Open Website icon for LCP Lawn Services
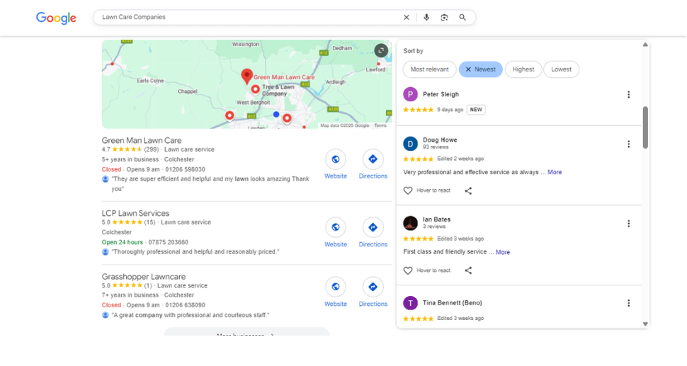 [x=336, y=227]
